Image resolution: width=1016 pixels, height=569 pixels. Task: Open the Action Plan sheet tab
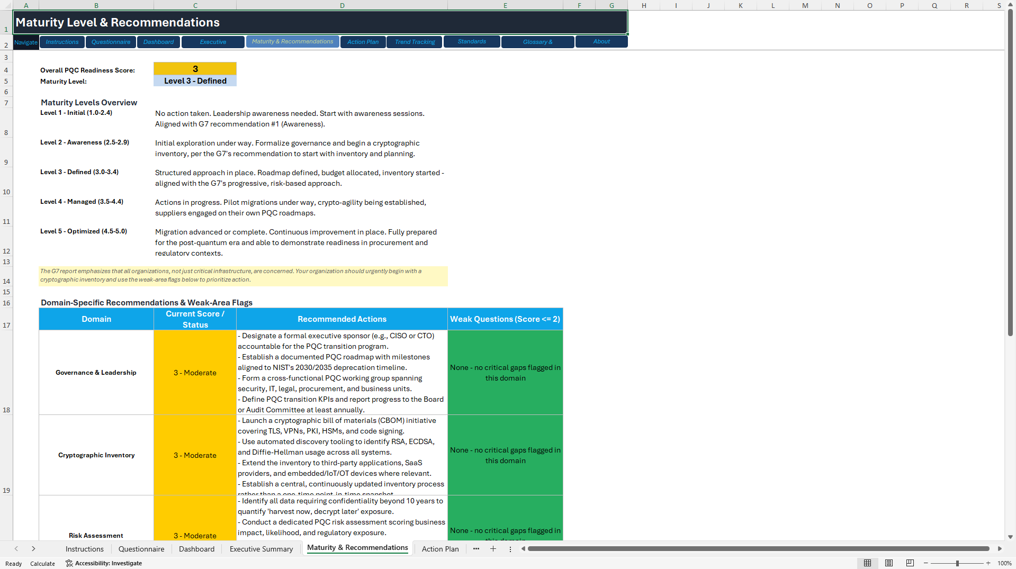click(x=440, y=549)
